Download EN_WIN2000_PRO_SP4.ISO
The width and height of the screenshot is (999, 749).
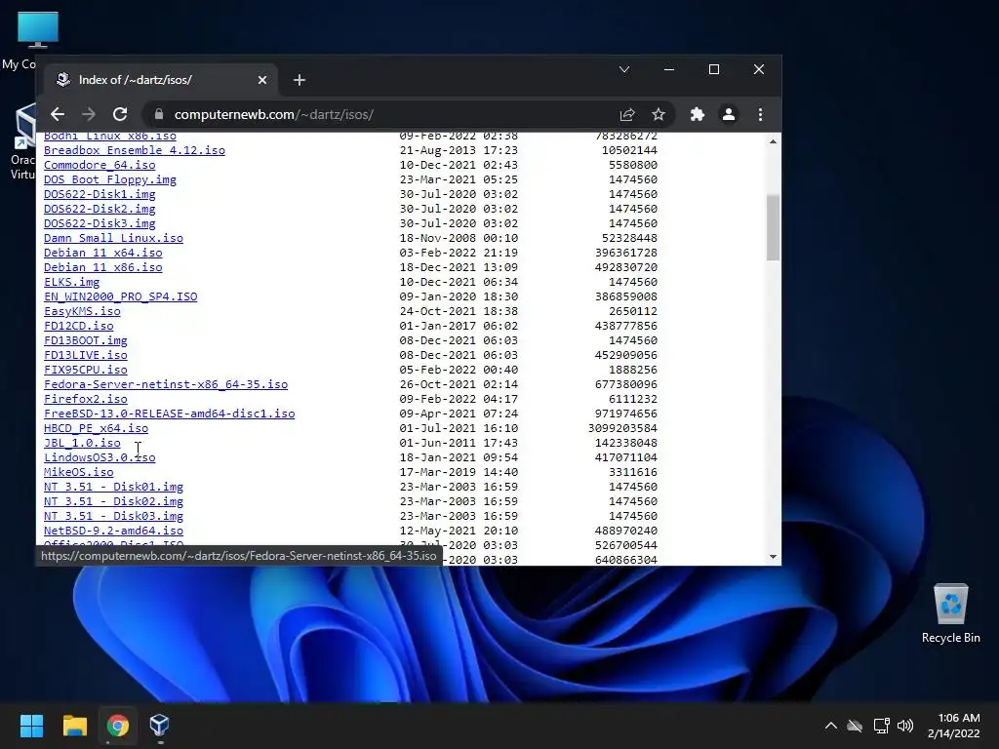(x=120, y=296)
